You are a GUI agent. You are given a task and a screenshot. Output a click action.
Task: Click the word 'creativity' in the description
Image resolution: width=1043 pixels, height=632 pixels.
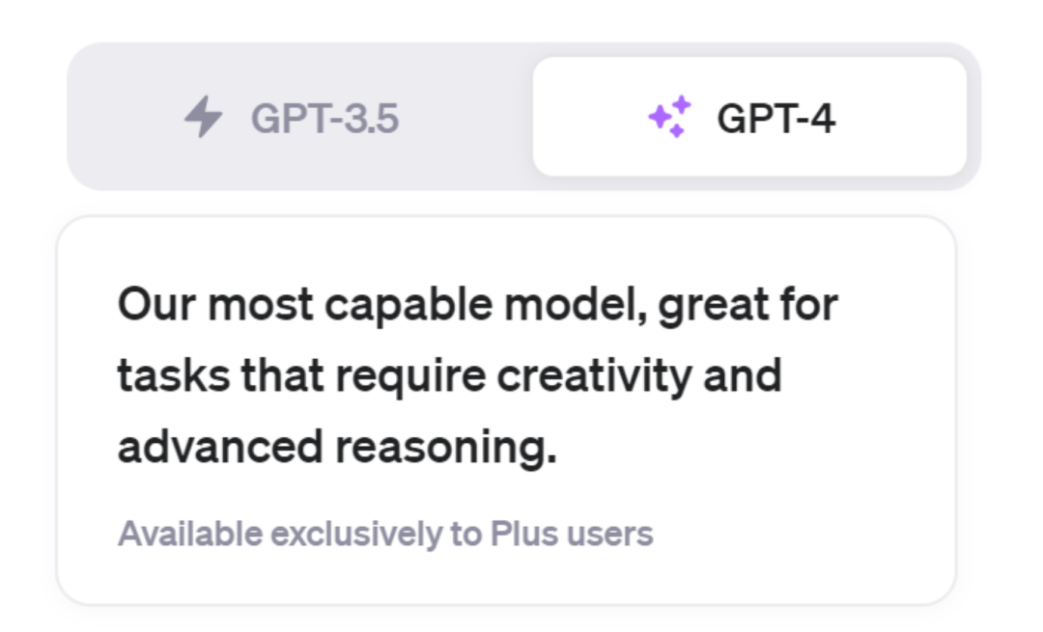click(x=594, y=376)
